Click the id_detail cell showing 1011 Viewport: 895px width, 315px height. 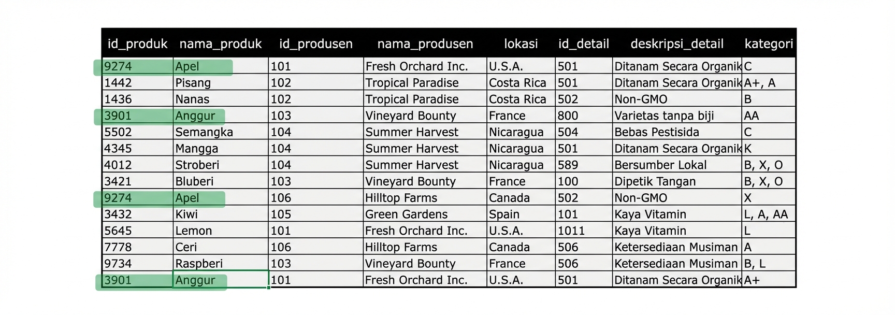(583, 231)
